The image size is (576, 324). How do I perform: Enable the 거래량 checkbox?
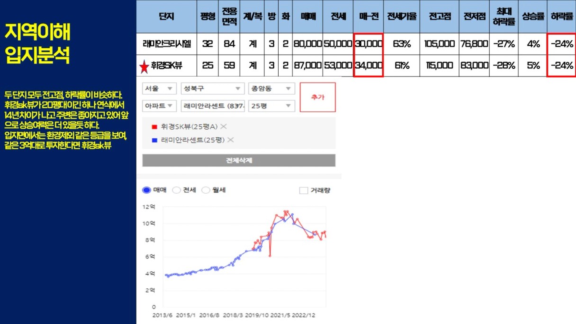tap(304, 190)
